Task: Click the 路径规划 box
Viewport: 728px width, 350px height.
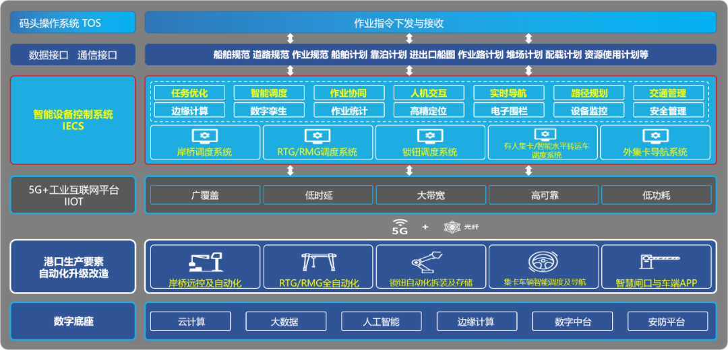Action: pyautogui.click(x=588, y=93)
